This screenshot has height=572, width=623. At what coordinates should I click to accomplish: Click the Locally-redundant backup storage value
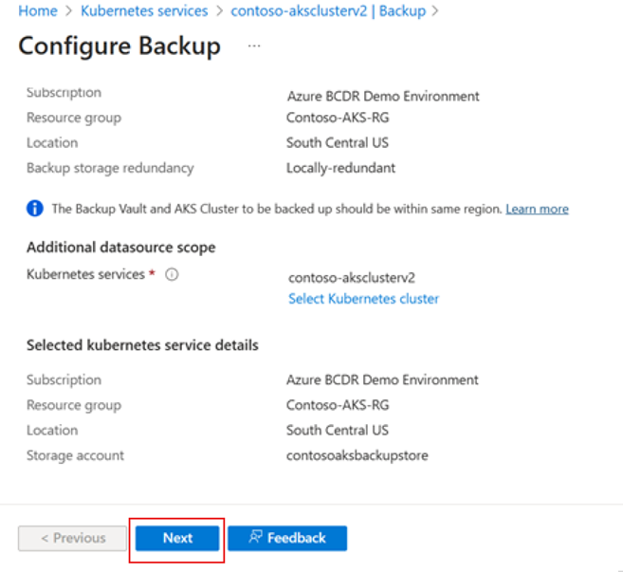[x=340, y=168]
